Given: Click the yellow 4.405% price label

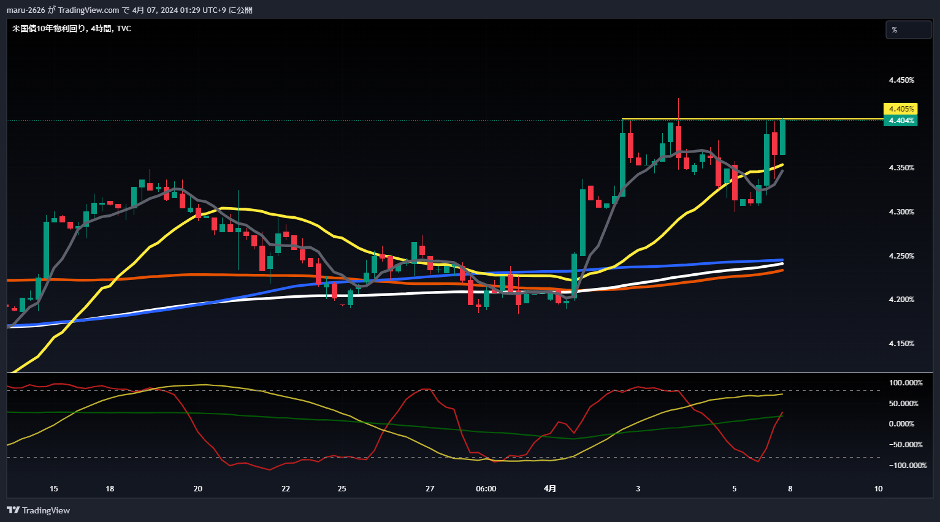Looking at the screenshot, I should click(900, 108).
